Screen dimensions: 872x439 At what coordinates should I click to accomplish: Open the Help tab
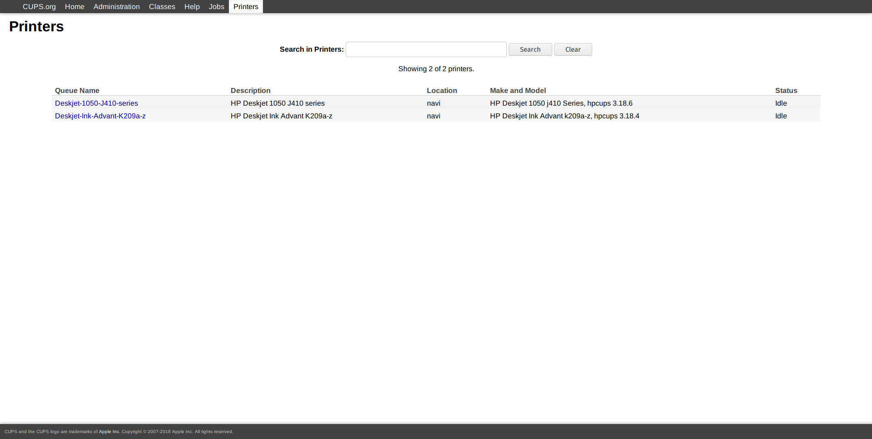(192, 7)
